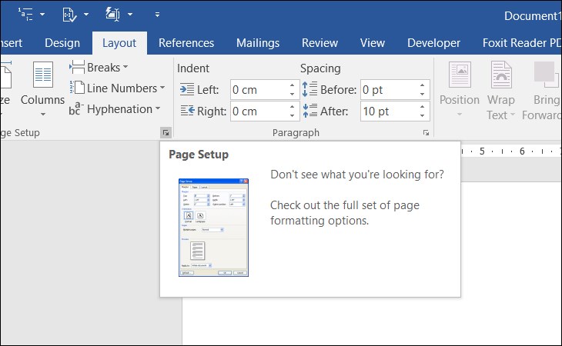Open the References tab
This screenshot has width=562, height=346.
(186, 43)
